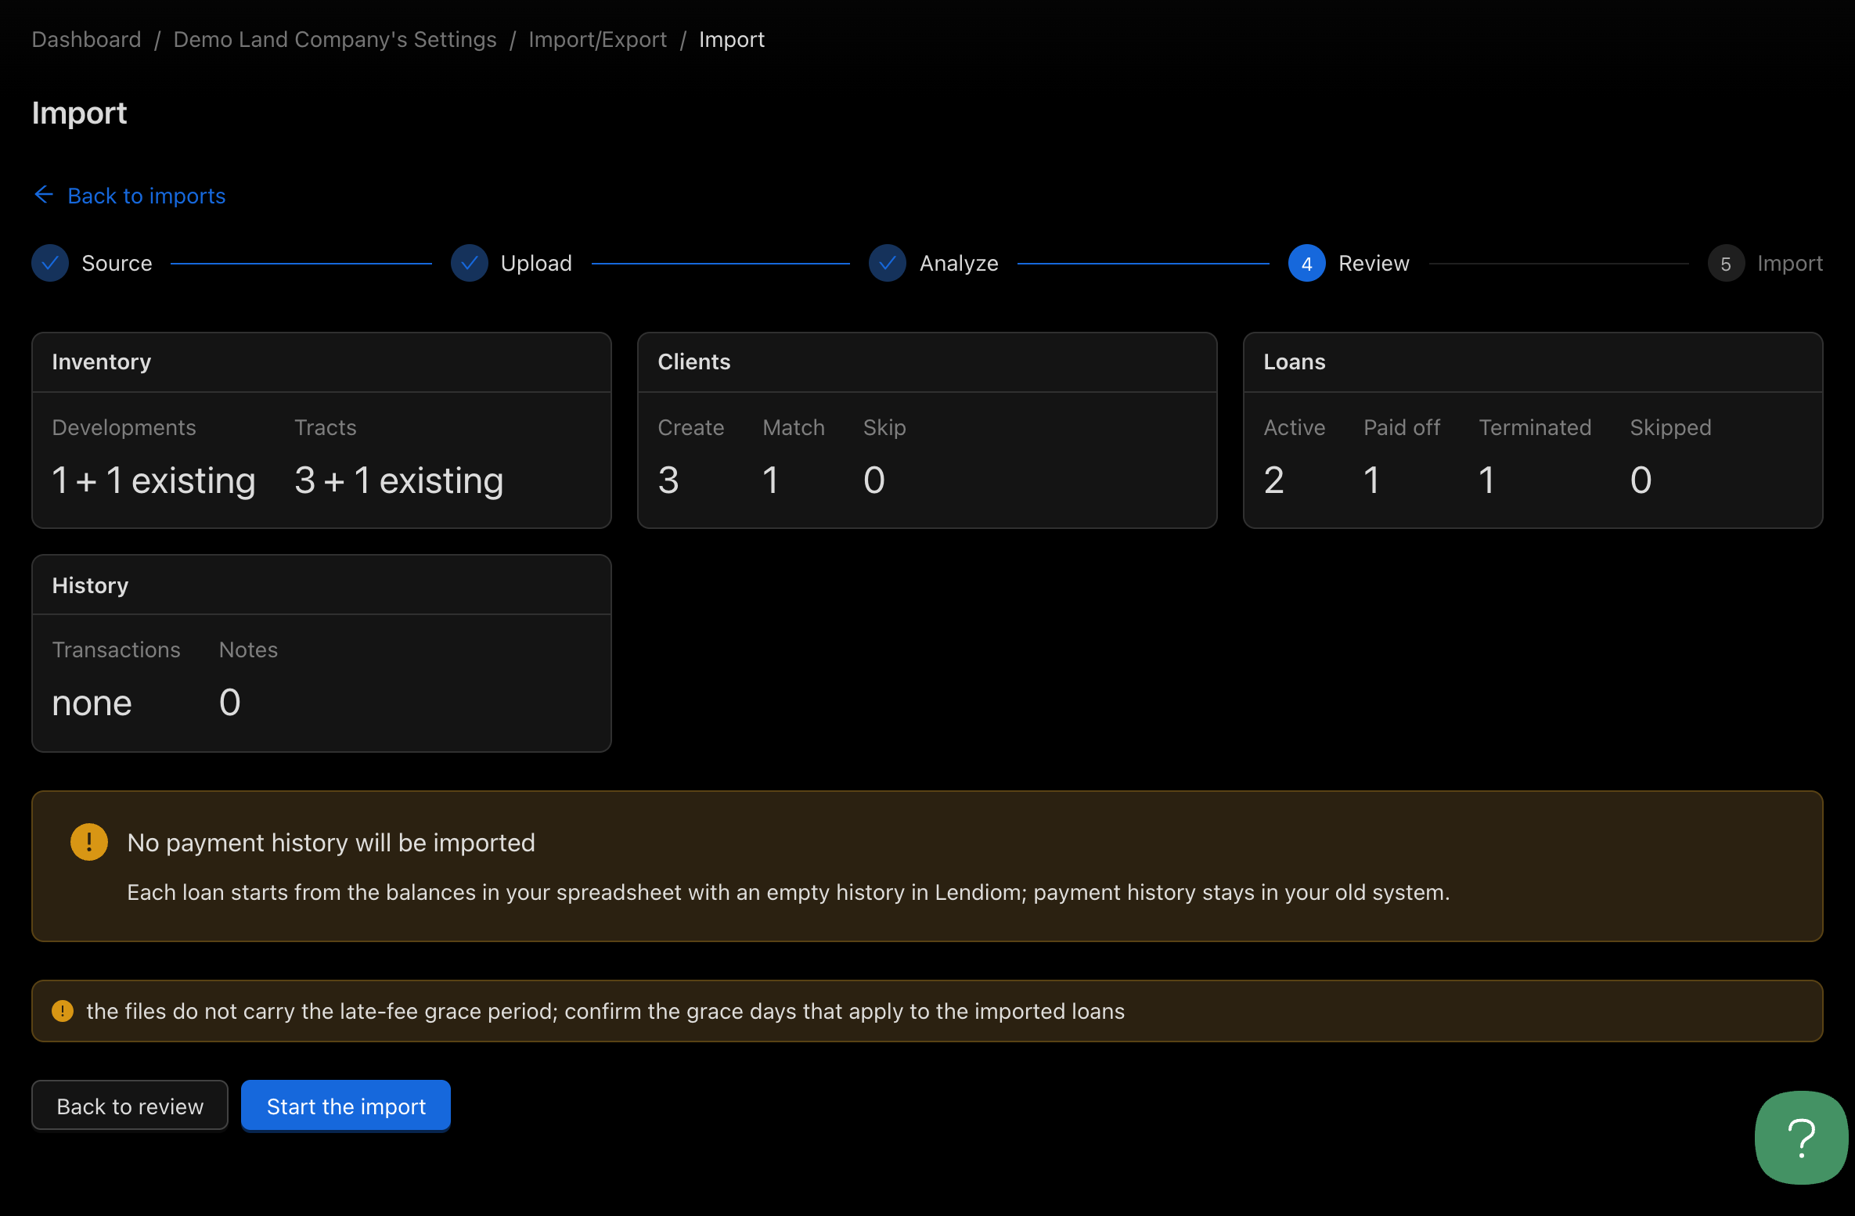Click the Notes count 0
Image resolution: width=1855 pixels, height=1216 pixels.
point(230,702)
